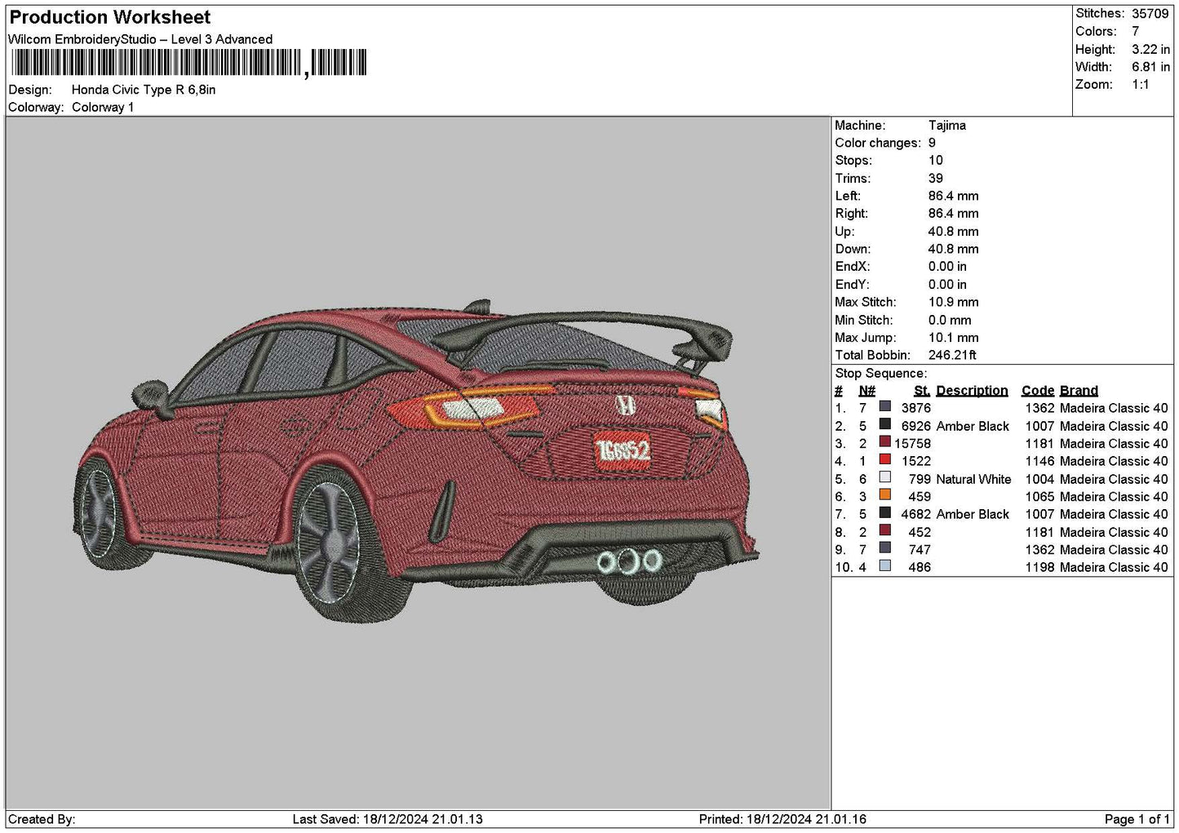
Task: Click stitch count 4682 in row 7
Action: point(916,514)
